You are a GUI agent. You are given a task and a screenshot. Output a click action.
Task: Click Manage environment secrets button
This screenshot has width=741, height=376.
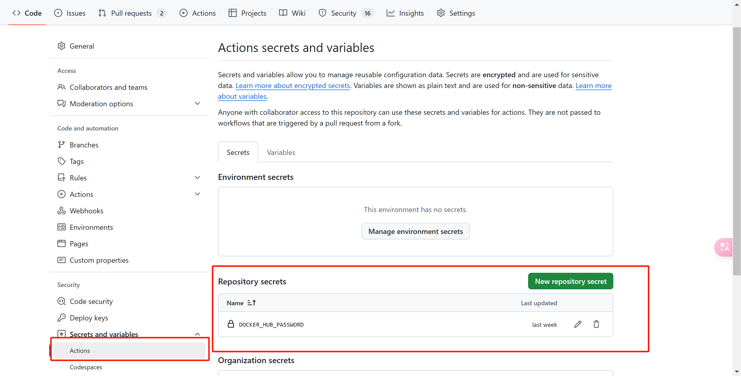(x=415, y=231)
